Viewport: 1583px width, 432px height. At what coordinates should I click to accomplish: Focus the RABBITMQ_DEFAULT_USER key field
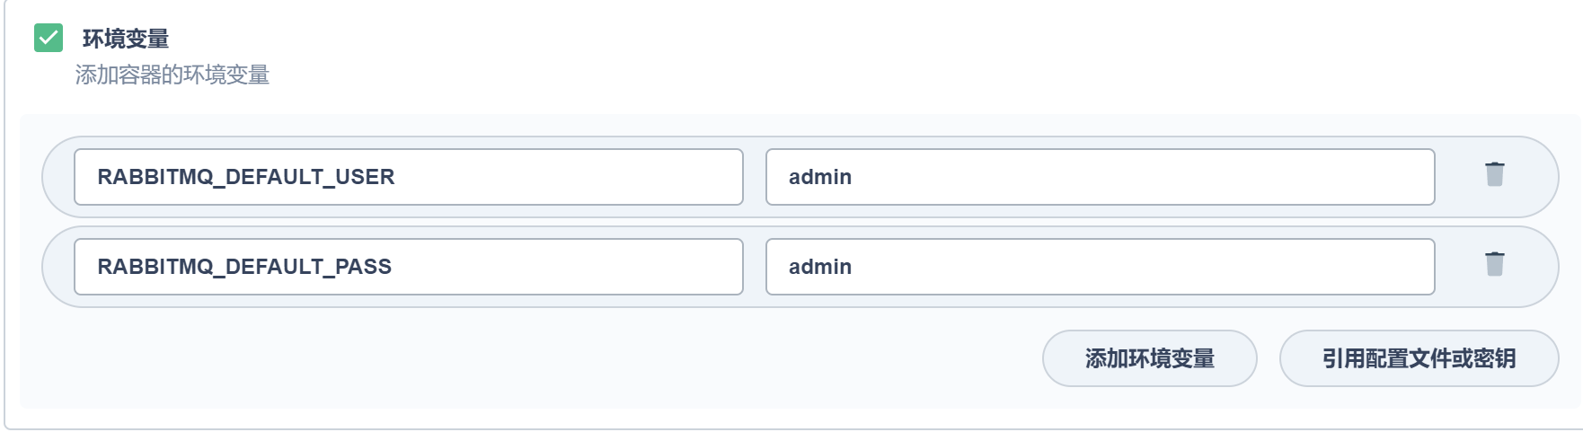tap(408, 177)
